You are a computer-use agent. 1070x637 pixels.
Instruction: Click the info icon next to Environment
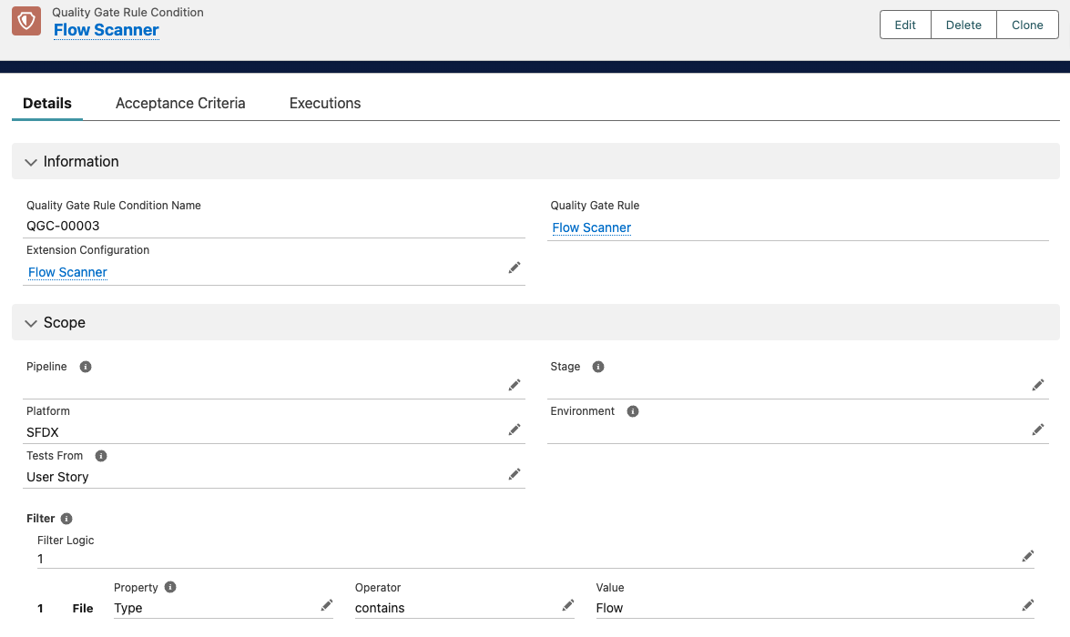click(633, 411)
